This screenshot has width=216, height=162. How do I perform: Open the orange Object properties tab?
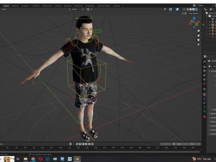click(204, 94)
